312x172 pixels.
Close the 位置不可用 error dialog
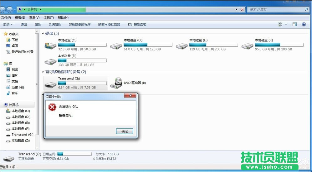pos(130,95)
